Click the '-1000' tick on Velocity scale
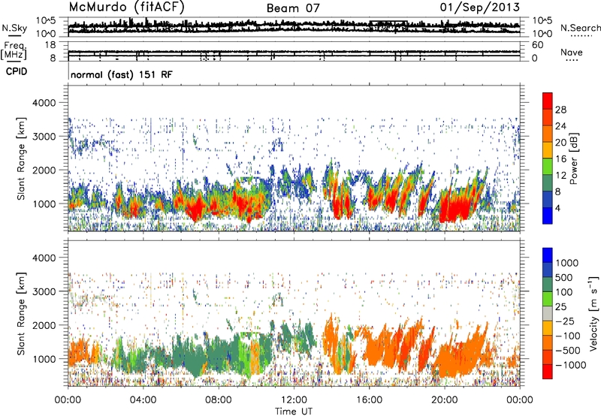 tap(571, 365)
